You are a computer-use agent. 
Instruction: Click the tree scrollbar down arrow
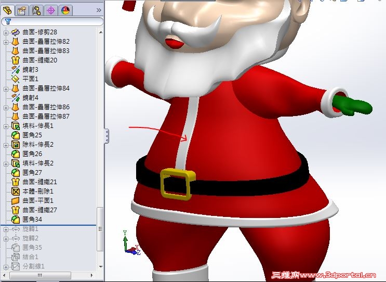pos(100,267)
